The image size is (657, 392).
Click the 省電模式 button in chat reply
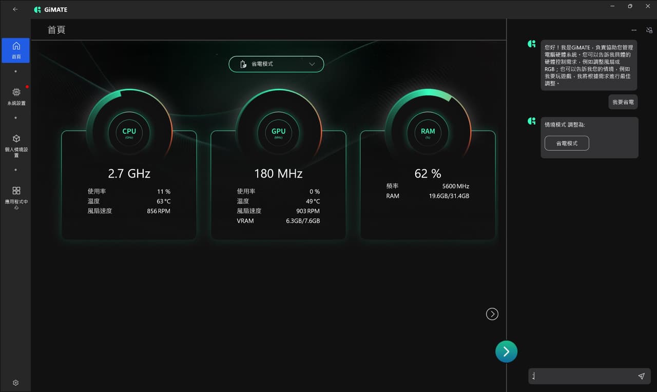point(567,143)
